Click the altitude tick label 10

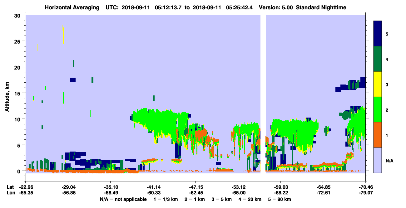18,119
